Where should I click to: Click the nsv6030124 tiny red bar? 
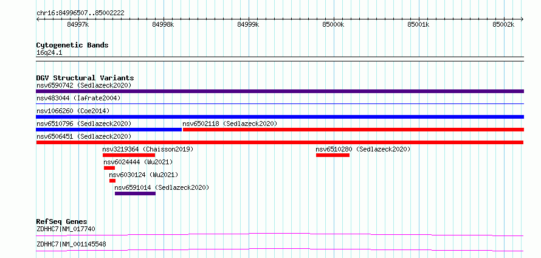point(112,181)
